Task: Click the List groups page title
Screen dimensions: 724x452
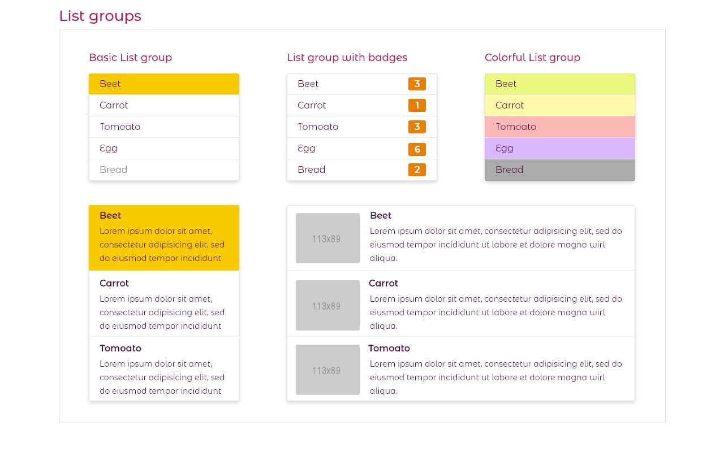Action: [x=100, y=16]
